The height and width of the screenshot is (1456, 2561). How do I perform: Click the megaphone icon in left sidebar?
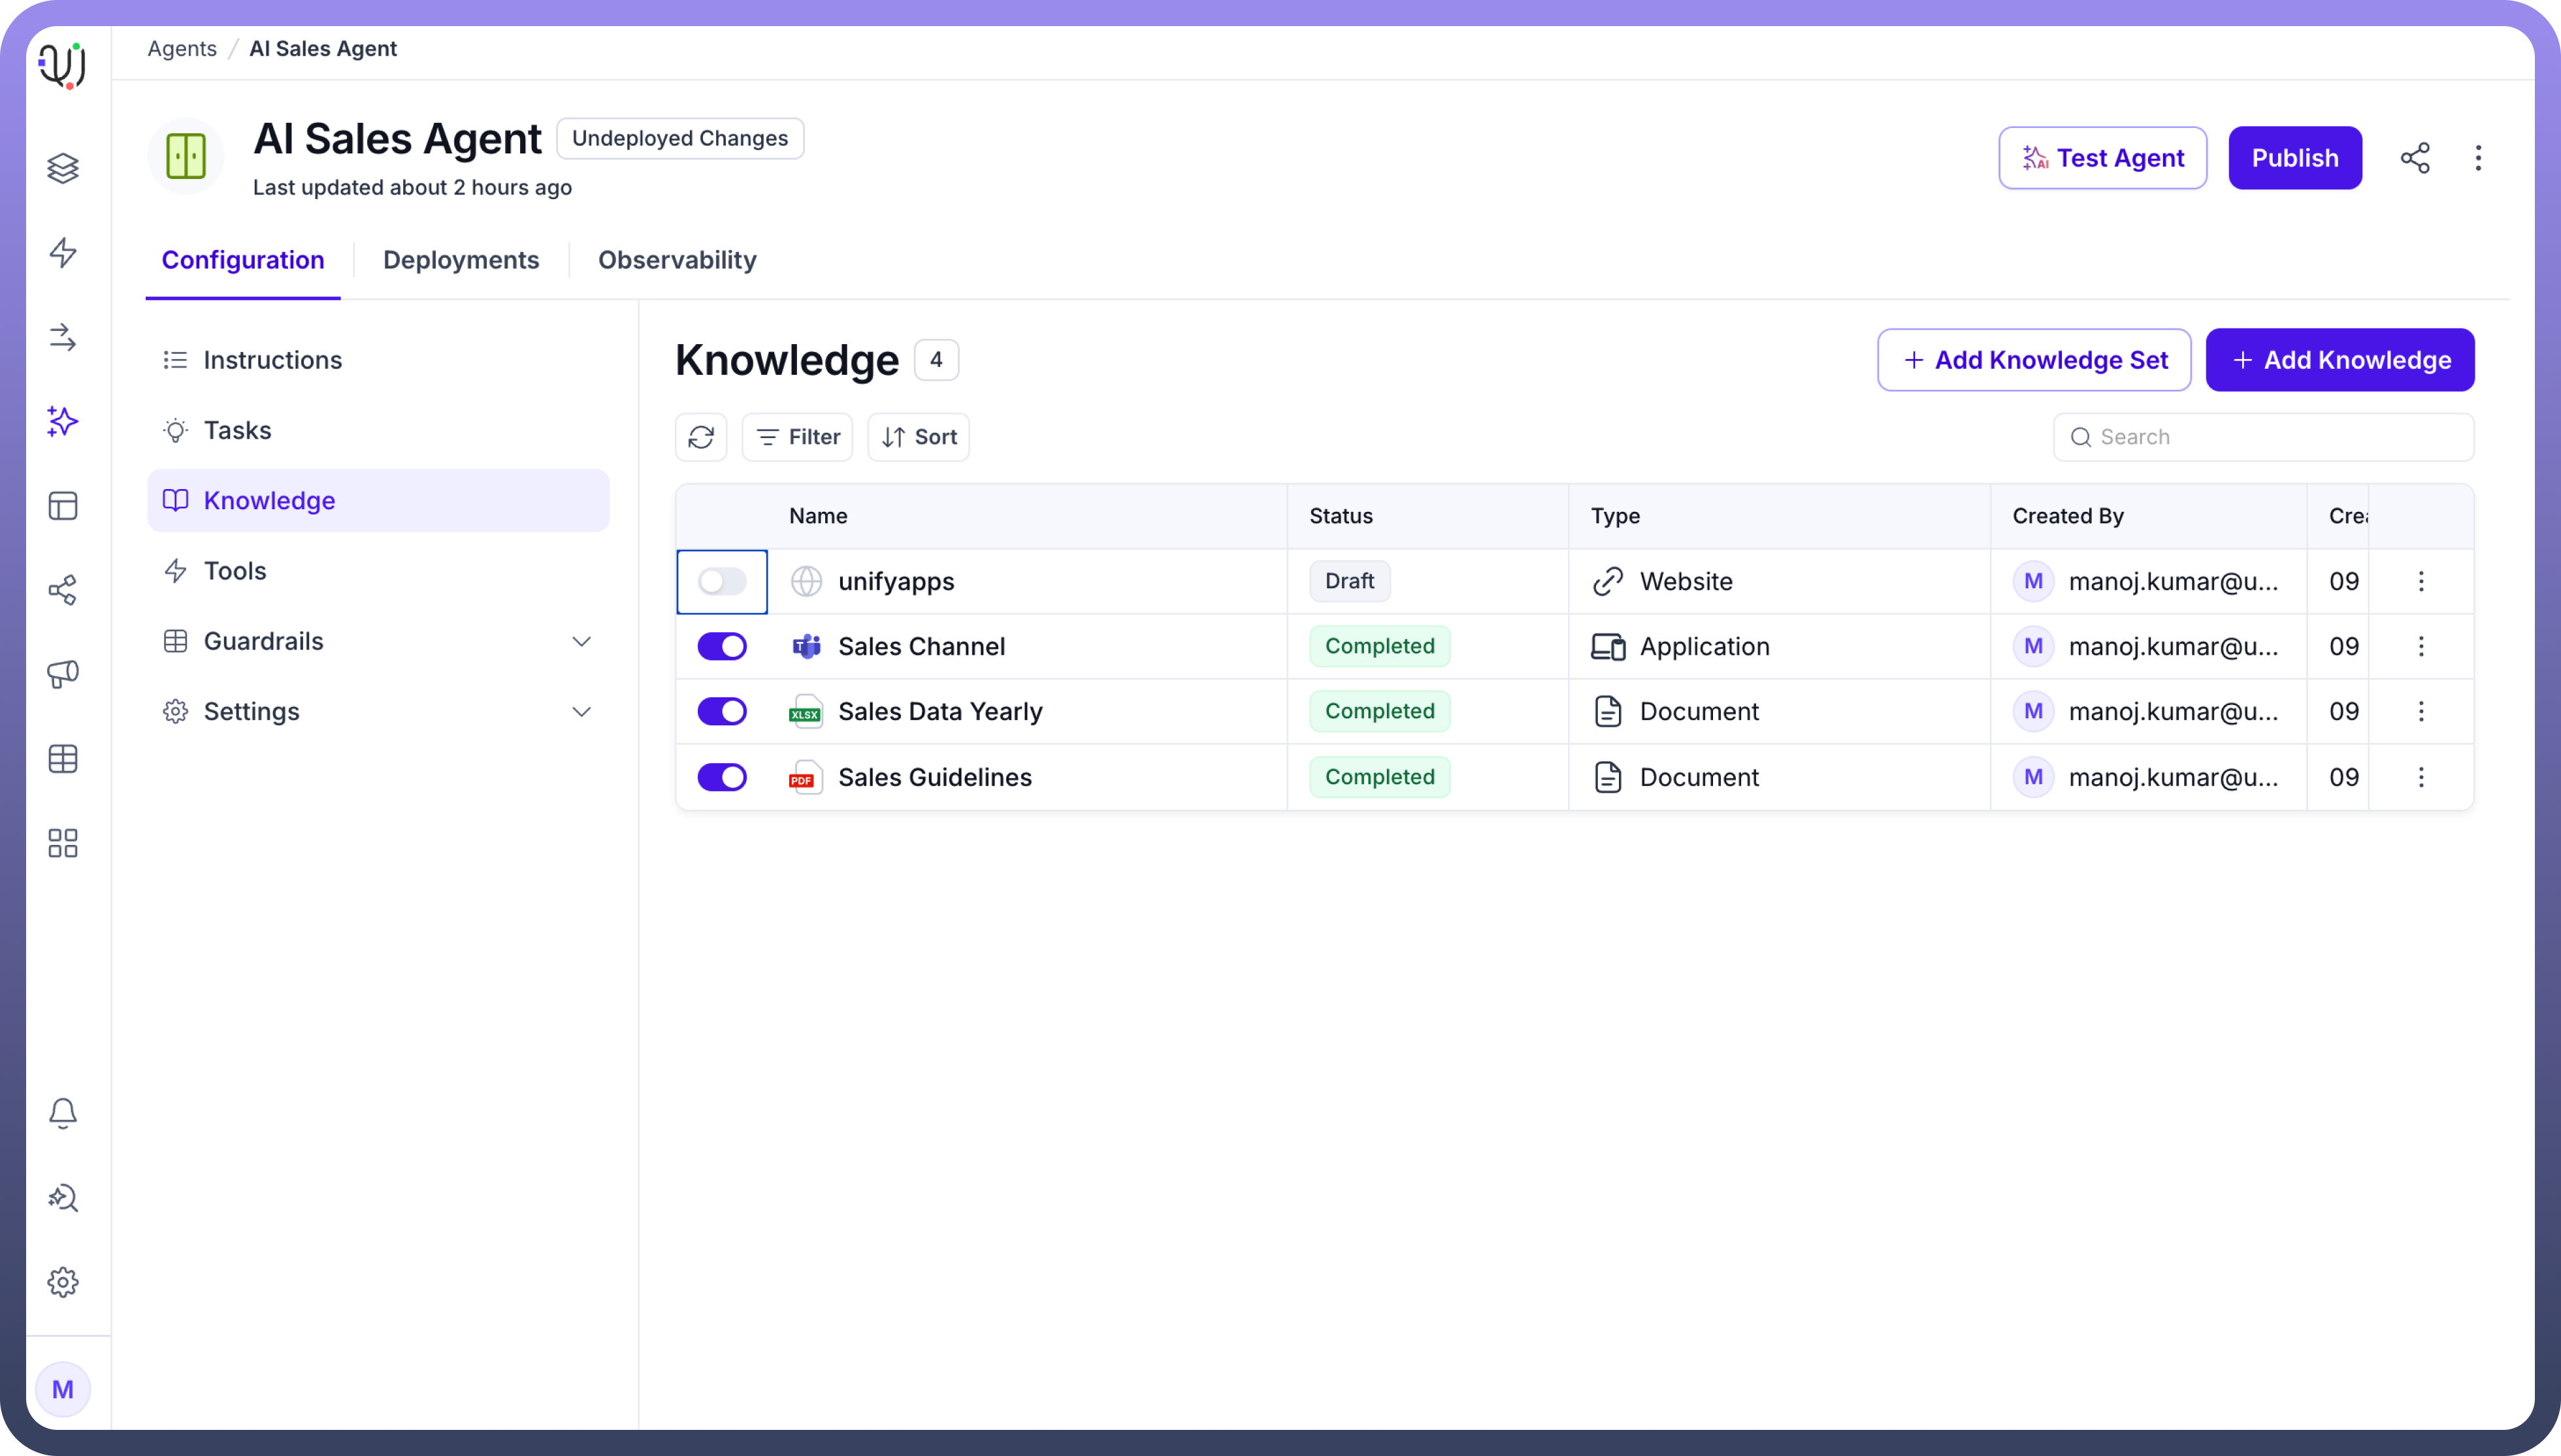[x=63, y=674]
